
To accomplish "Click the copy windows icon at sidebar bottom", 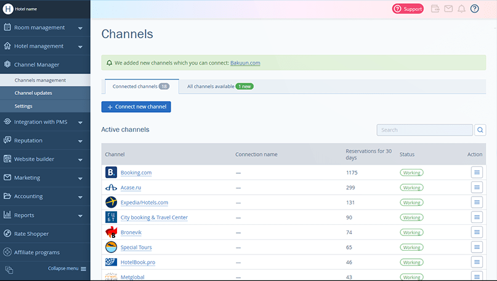I will [x=9, y=270].
